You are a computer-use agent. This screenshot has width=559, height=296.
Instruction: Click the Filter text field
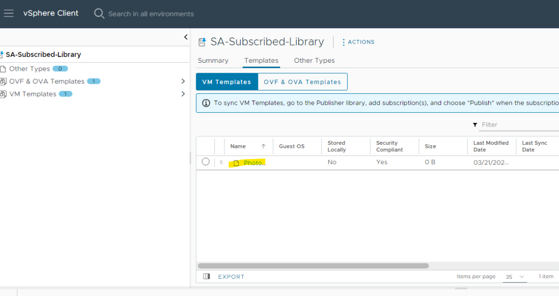(x=520, y=125)
